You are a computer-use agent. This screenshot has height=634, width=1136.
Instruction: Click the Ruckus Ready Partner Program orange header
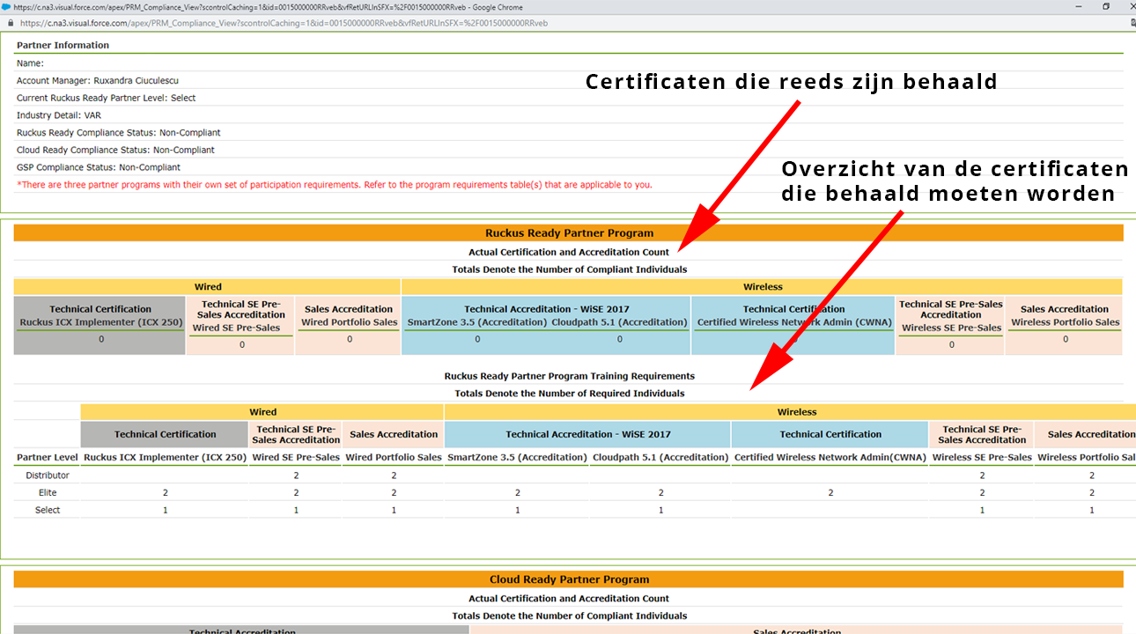coord(569,233)
